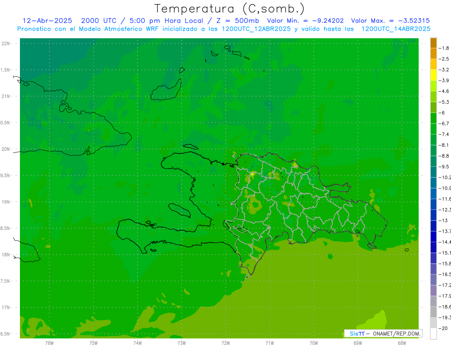Pick the dark orange swatch above -1.8
Screen dimensions: 451x348
[433, 43]
